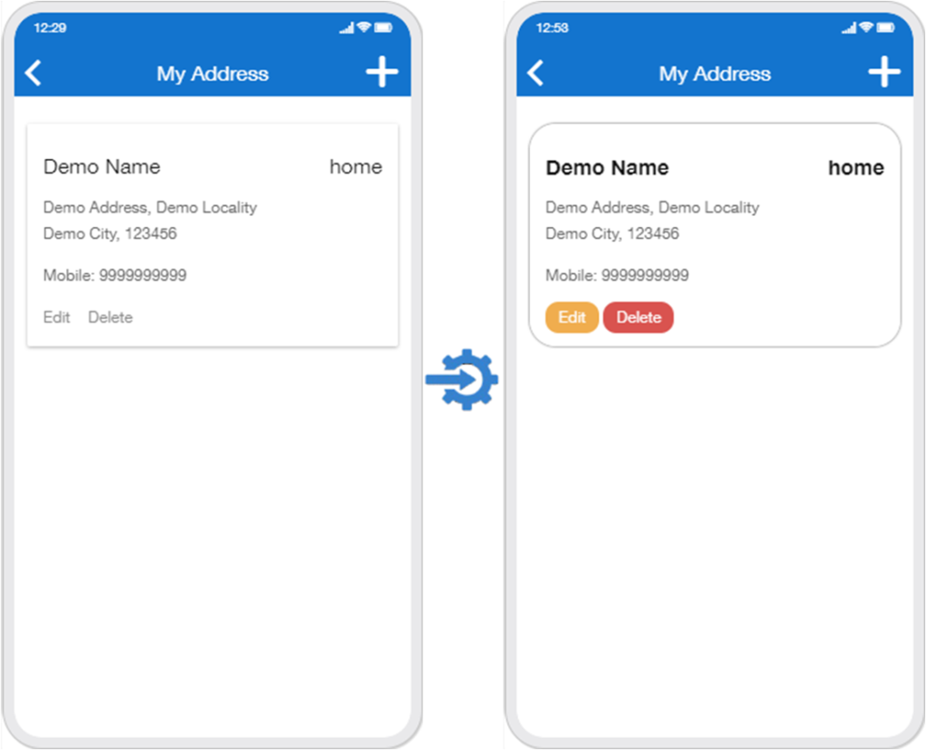Select 'My Address' title in right phone
Screen dimensions: 926x750
(714, 74)
